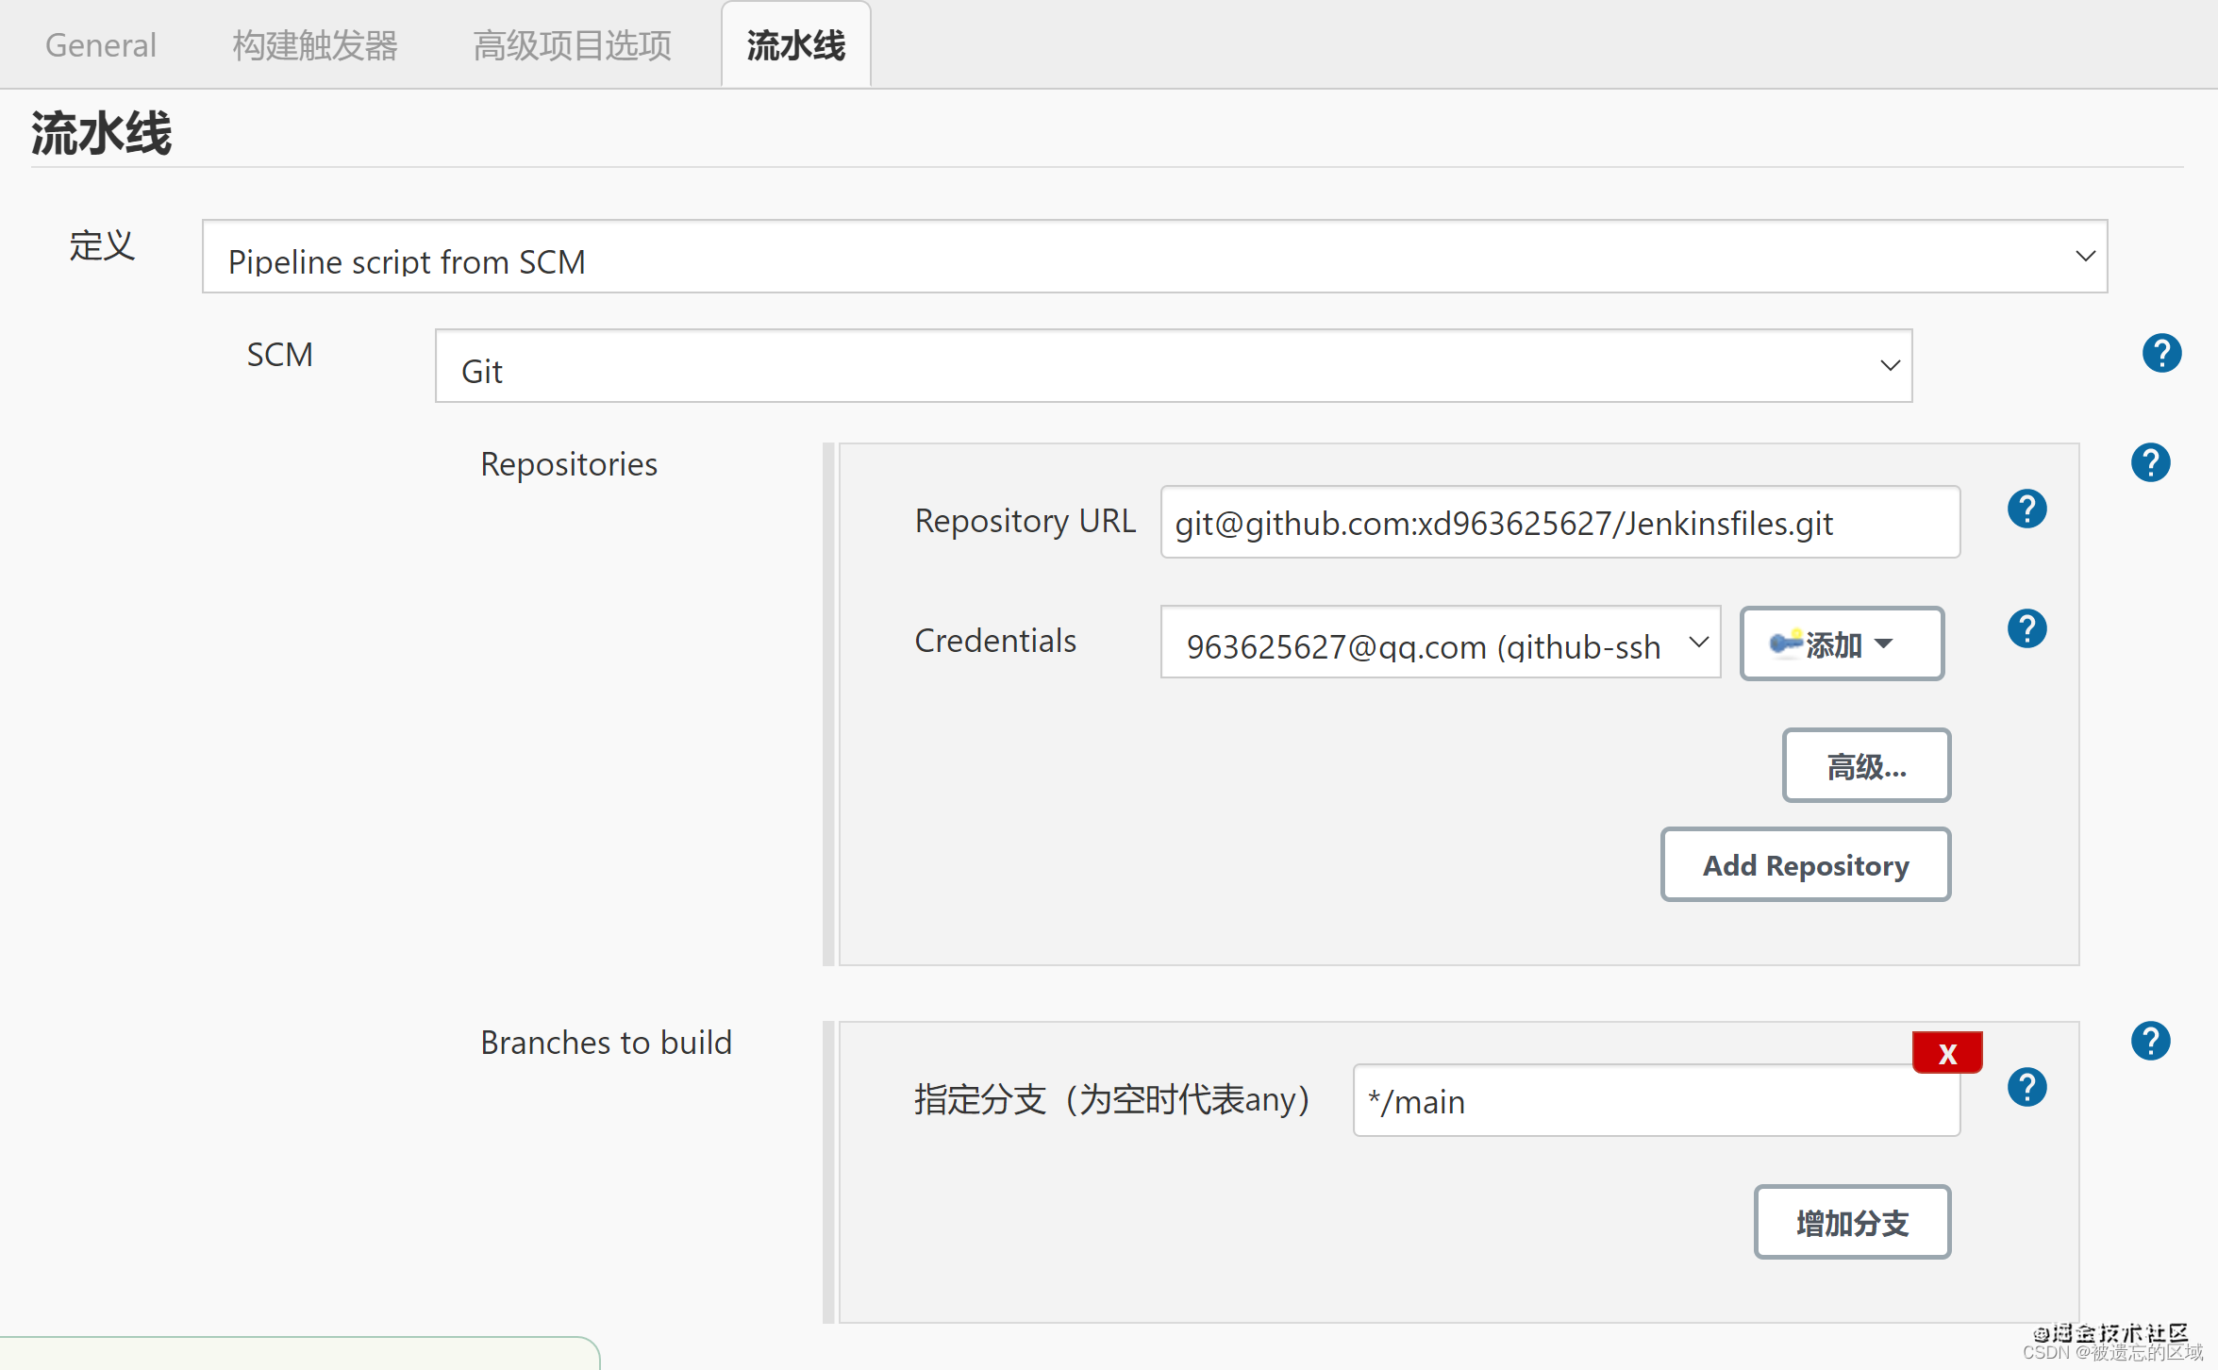
Task: Click the Add Repository button
Action: point(1806,864)
